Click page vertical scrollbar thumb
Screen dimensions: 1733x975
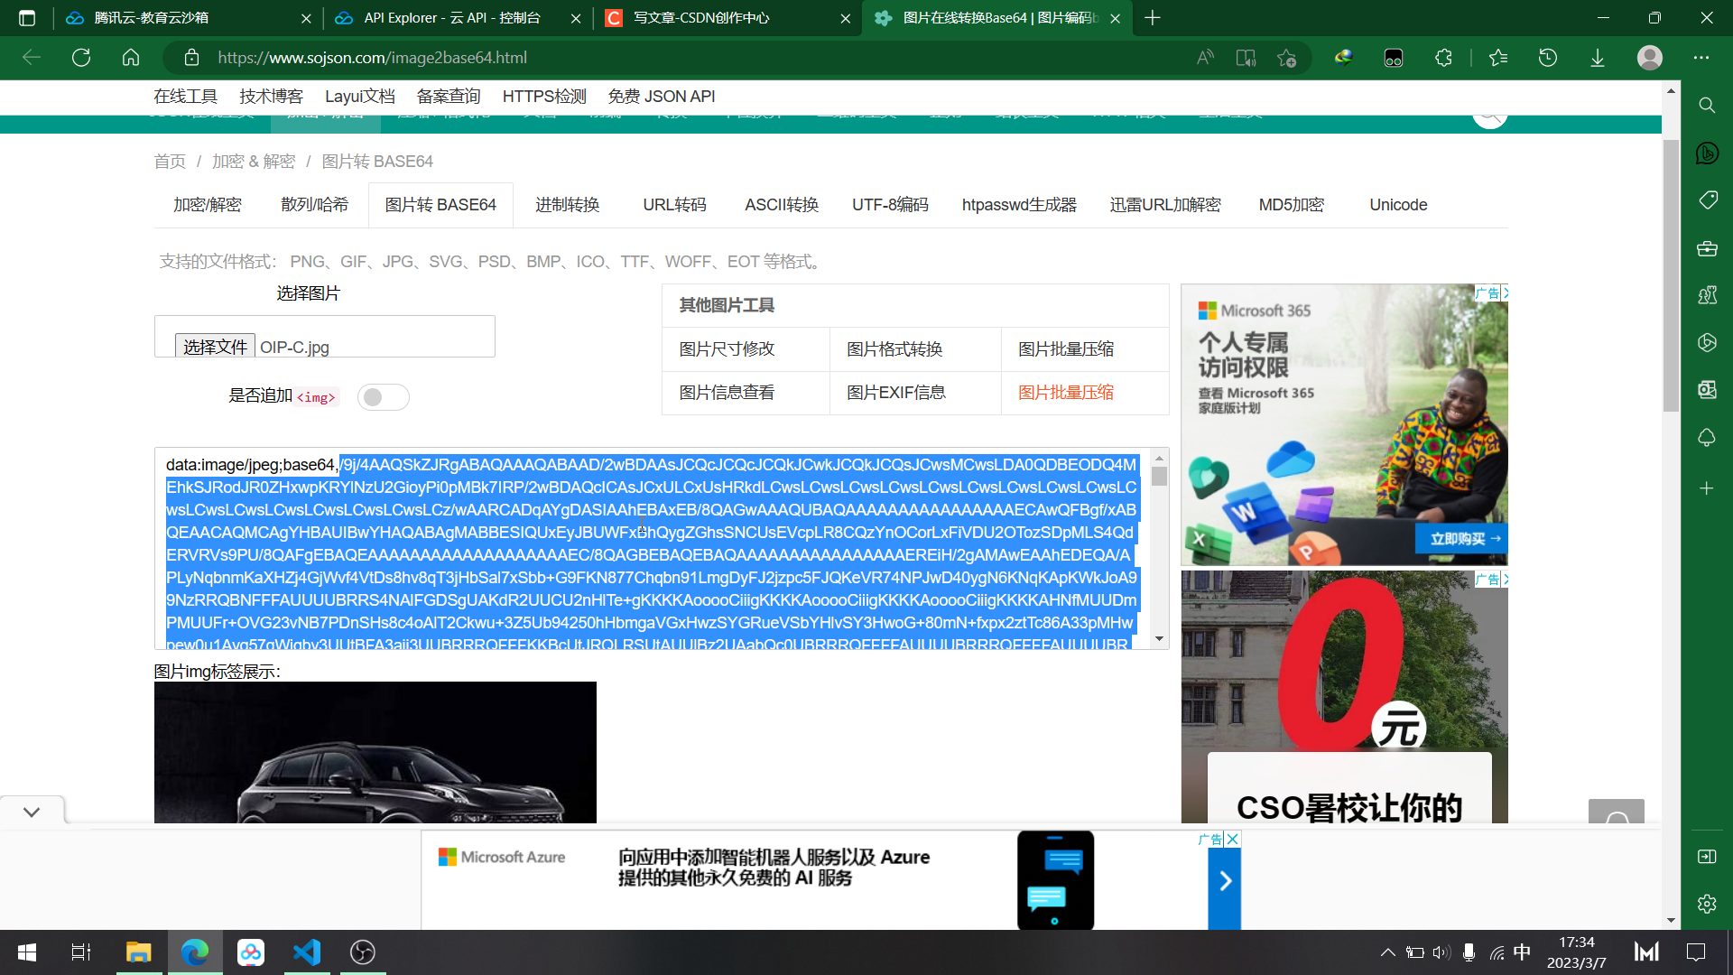pyautogui.click(x=1671, y=275)
